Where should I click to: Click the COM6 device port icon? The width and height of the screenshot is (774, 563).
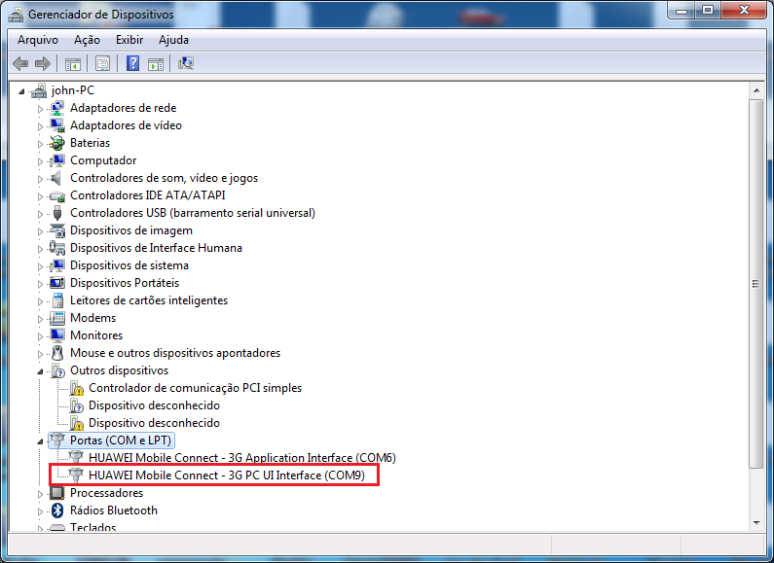[76, 458]
